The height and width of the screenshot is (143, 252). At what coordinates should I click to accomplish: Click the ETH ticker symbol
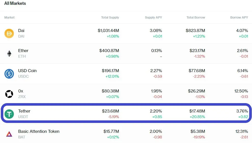(x=22, y=56)
